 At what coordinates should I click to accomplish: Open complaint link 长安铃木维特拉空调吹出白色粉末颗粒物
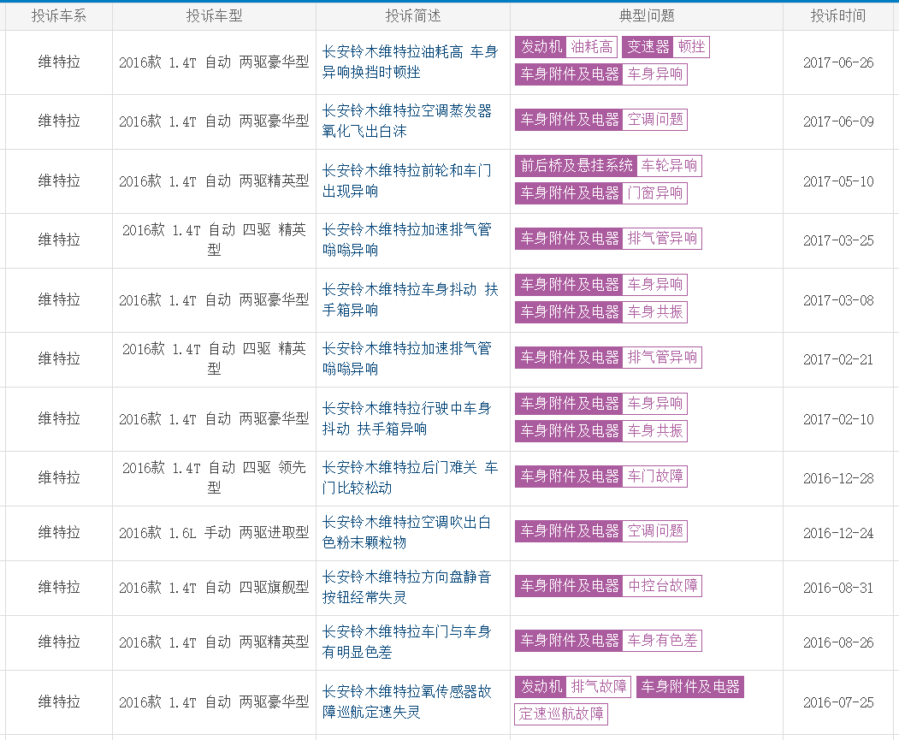(x=407, y=532)
